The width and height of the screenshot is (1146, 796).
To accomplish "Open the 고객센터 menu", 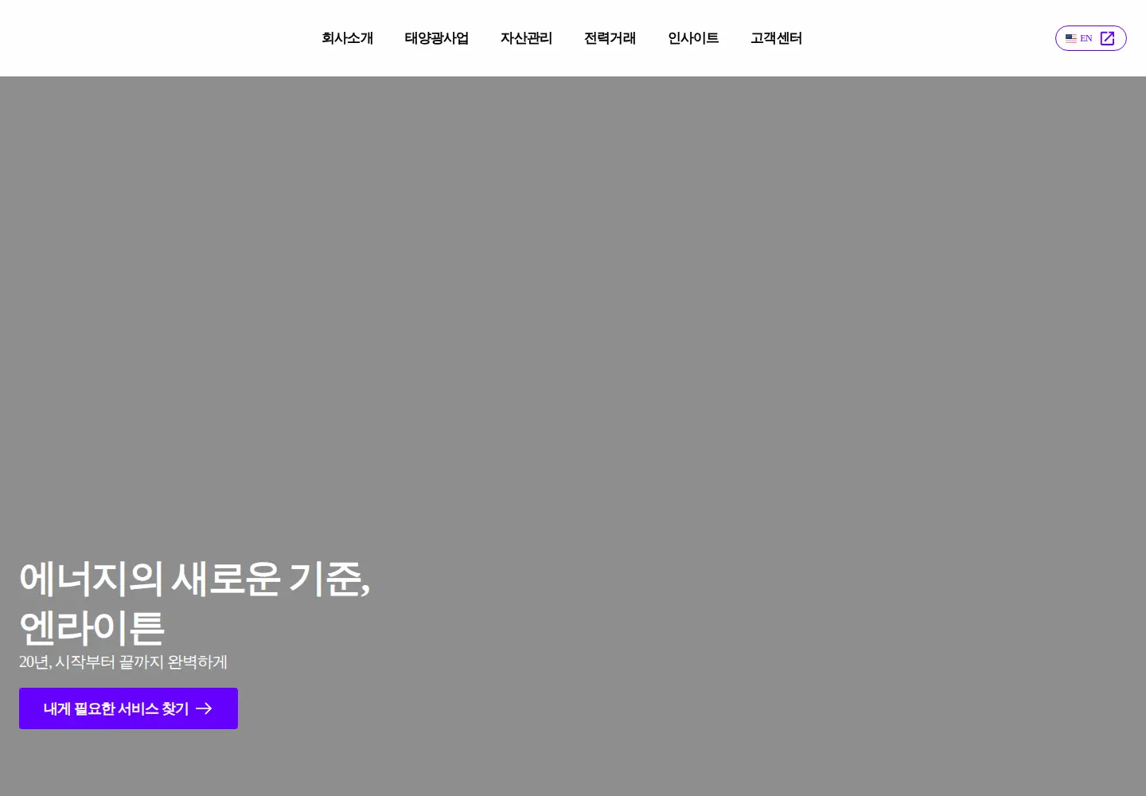I will [x=776, y=38].
